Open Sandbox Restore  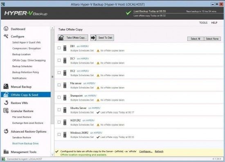[22, 137]
